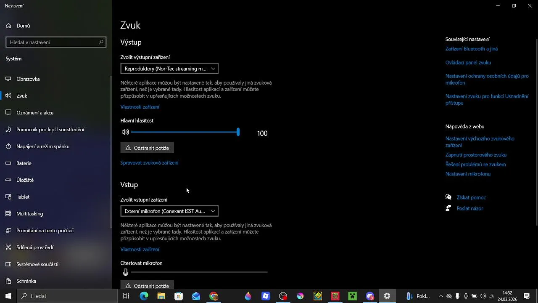
Task: Open output Vlastnosti zařízení link
Action: (x=140, y=107)
